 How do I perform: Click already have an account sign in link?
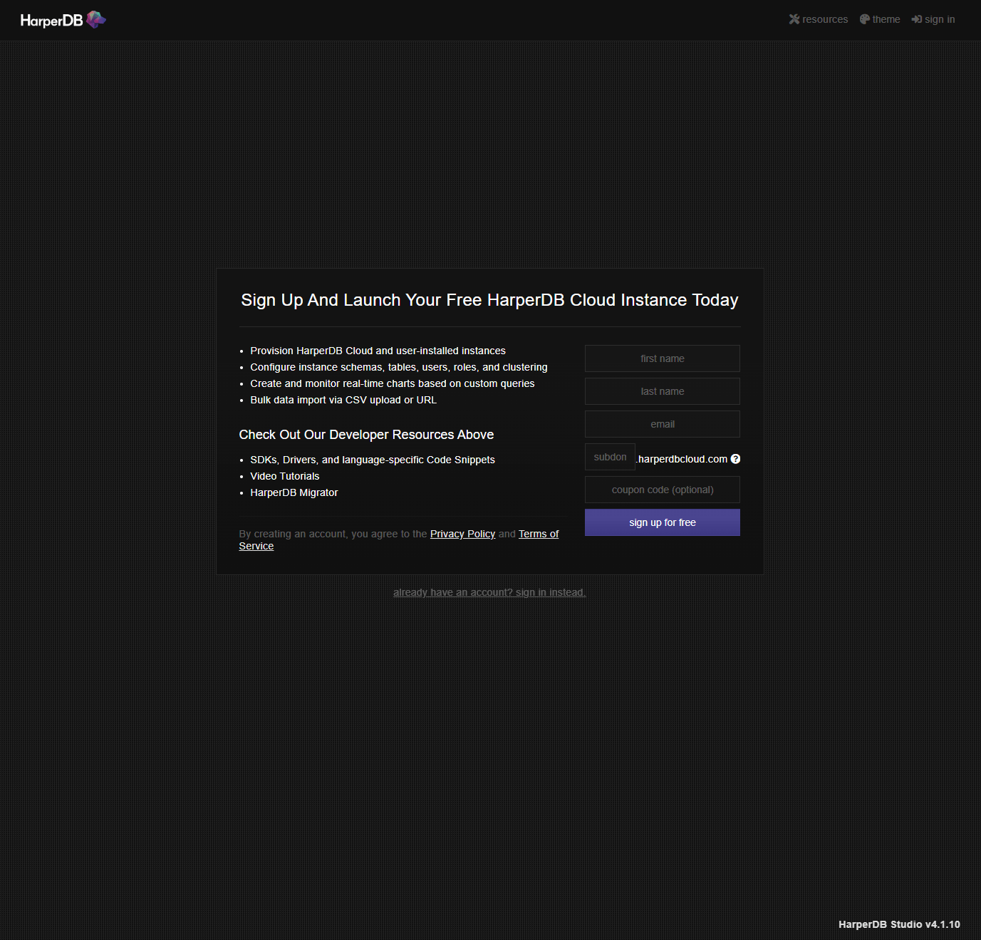pyautogui.click(x=489, y=592)
